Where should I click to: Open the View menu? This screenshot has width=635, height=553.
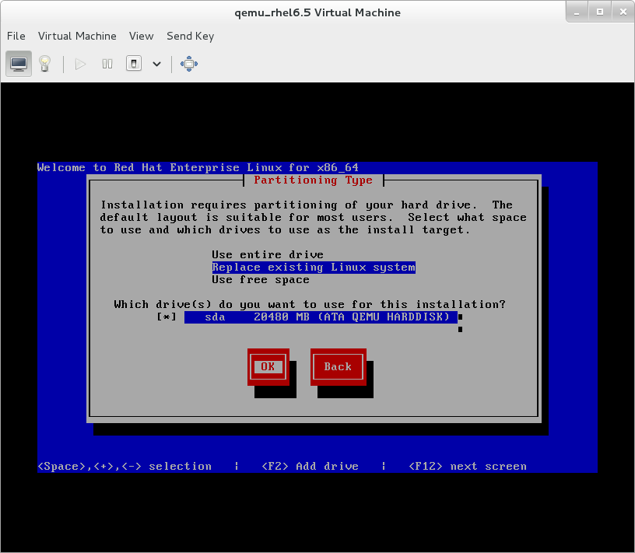click(x=142, y=36)
